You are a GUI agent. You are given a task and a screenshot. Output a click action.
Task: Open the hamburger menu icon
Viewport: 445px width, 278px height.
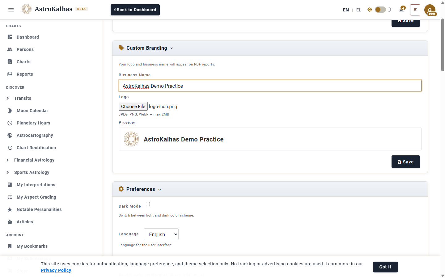coord(11,10)
